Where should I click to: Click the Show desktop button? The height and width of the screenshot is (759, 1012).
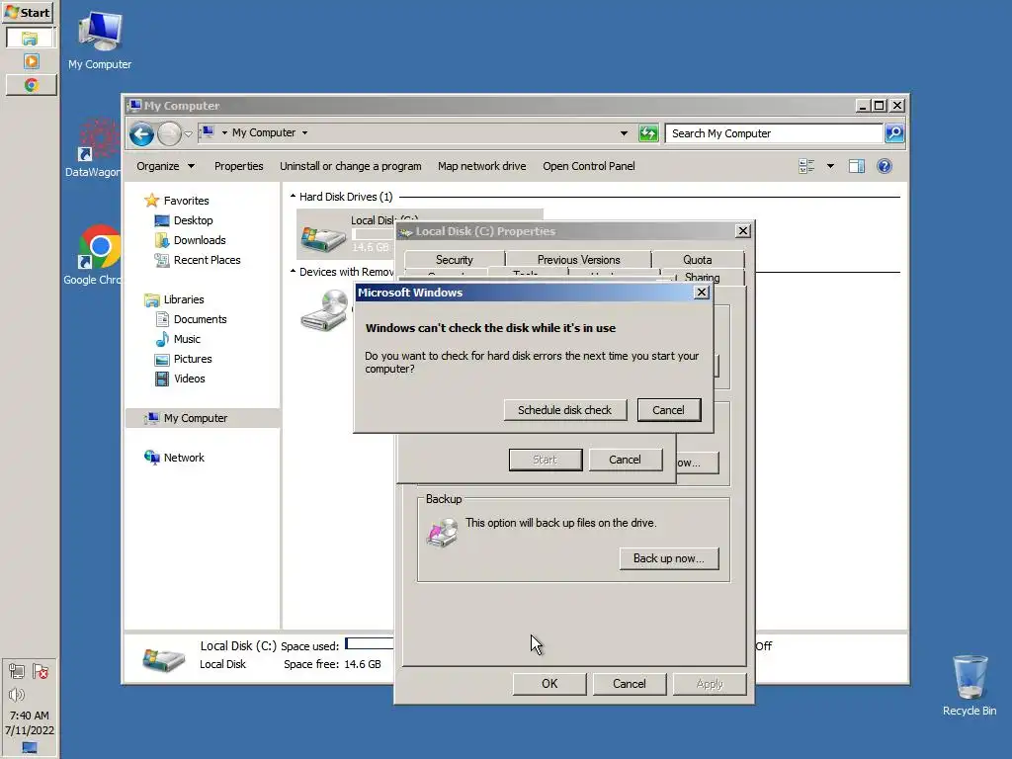(30, 748)
